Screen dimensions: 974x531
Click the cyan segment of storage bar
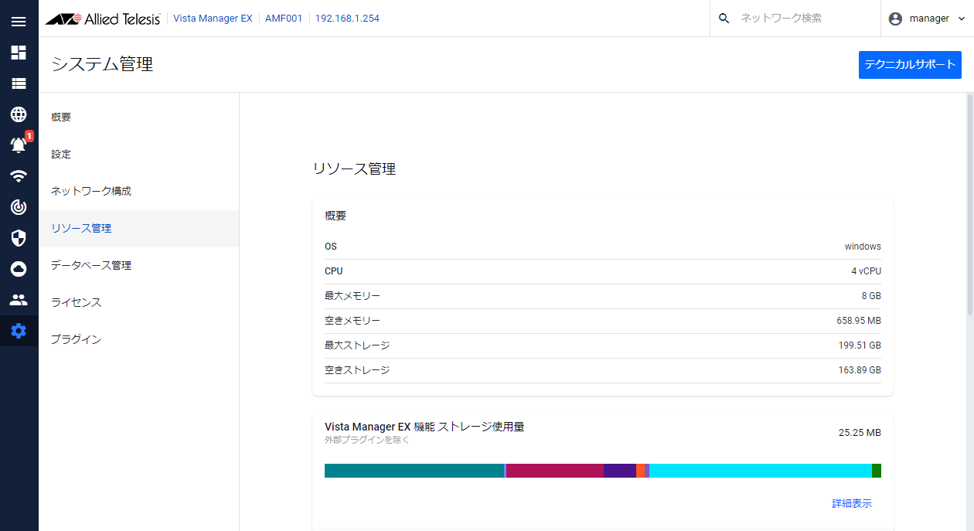760,471
